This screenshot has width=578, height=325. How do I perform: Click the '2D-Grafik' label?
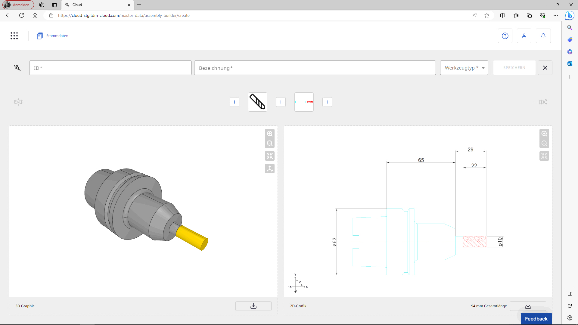[x=298, y=306]
